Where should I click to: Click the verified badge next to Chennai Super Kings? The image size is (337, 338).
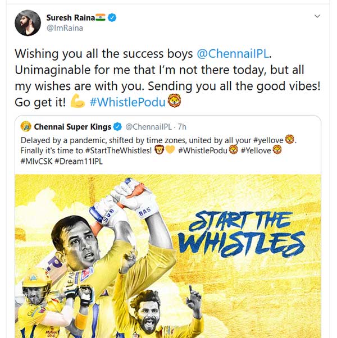point(117,126)
